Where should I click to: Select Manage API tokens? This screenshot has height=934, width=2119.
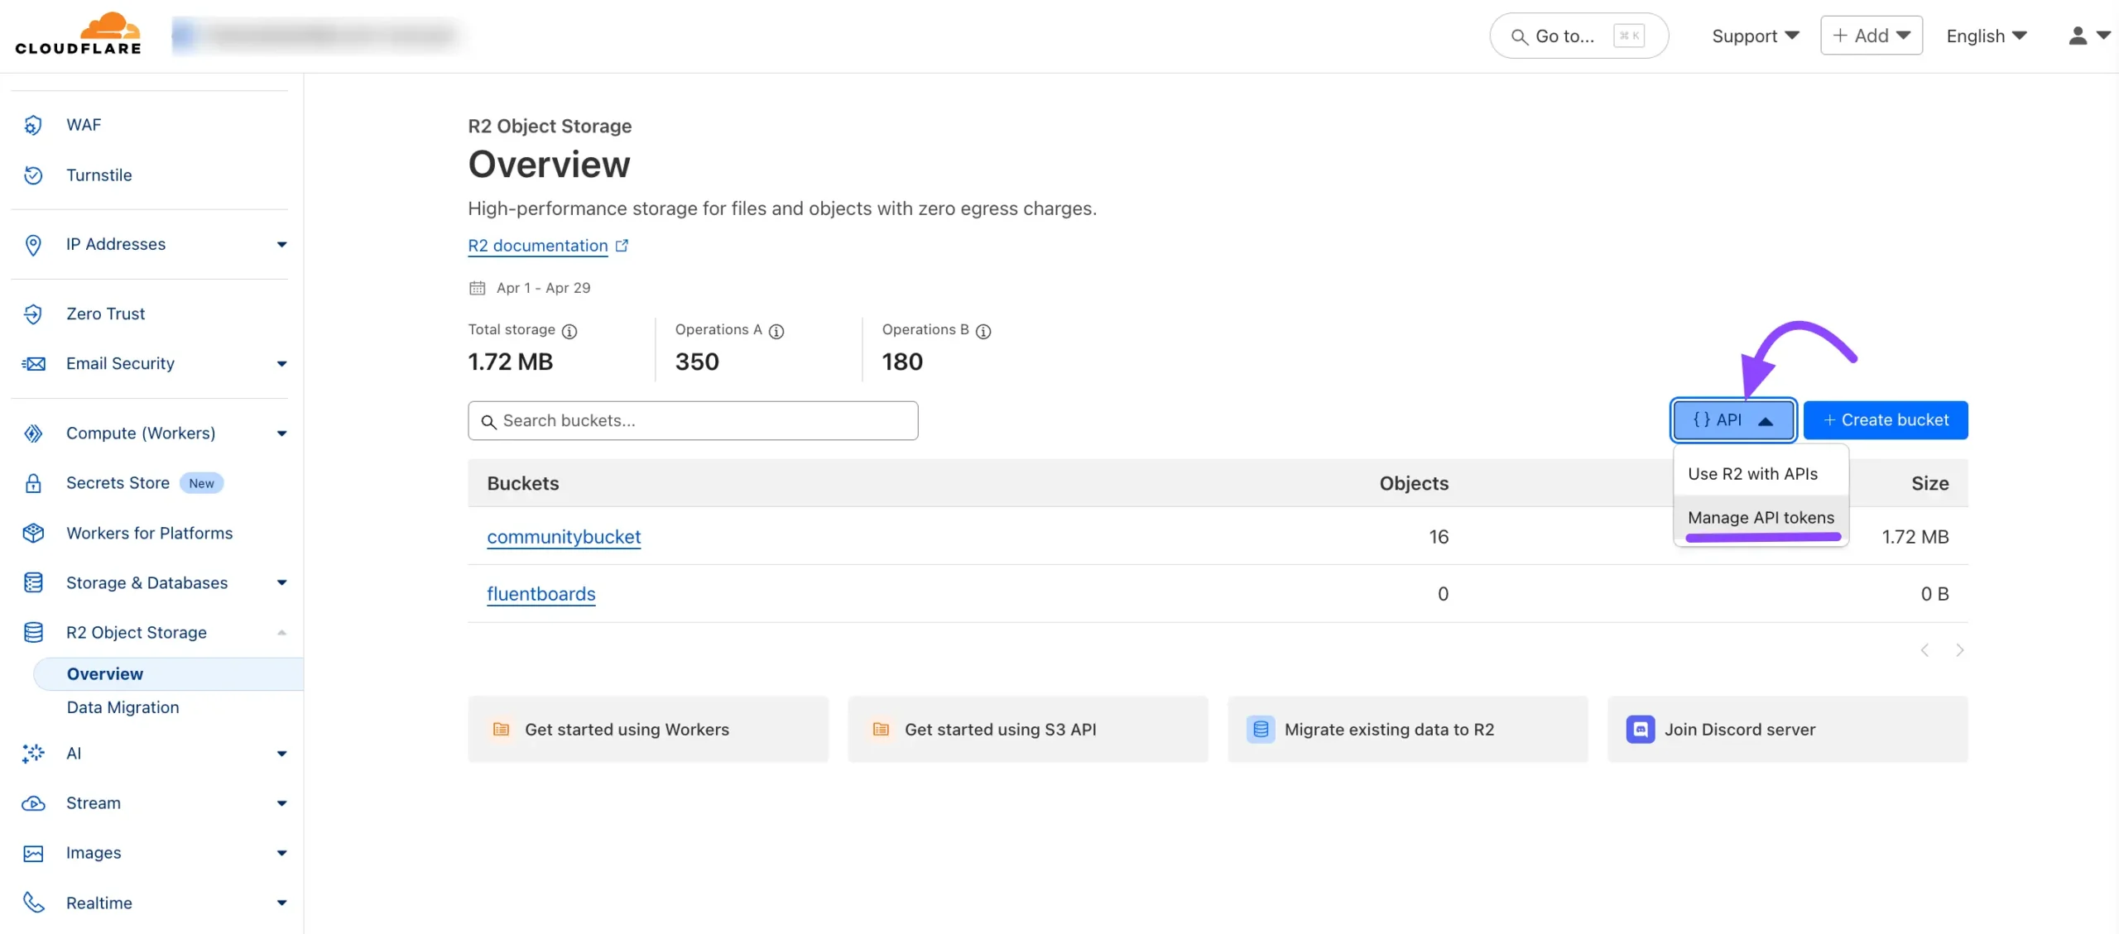[1761, 518]
